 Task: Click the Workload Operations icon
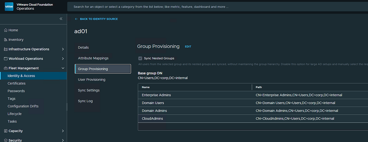(x=6, y=59)
